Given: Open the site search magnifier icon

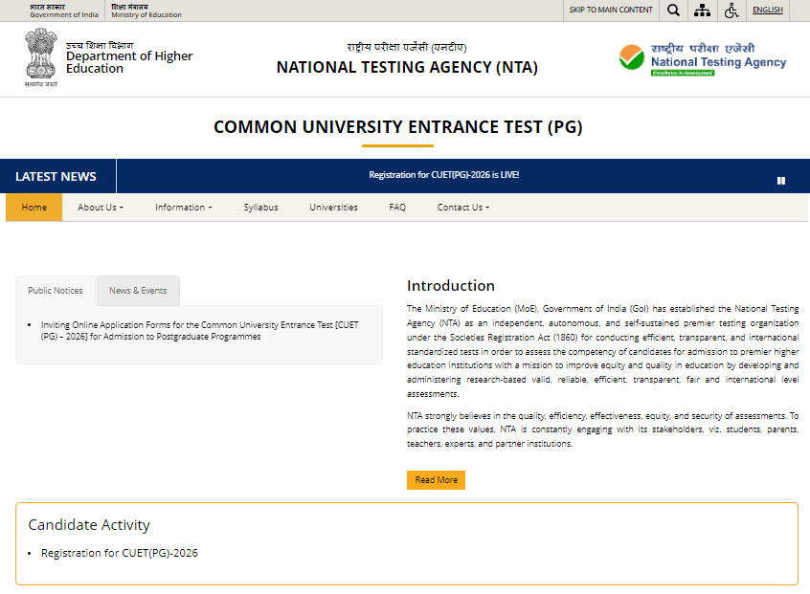Looking at the screenshot, I should coord(673,11).
